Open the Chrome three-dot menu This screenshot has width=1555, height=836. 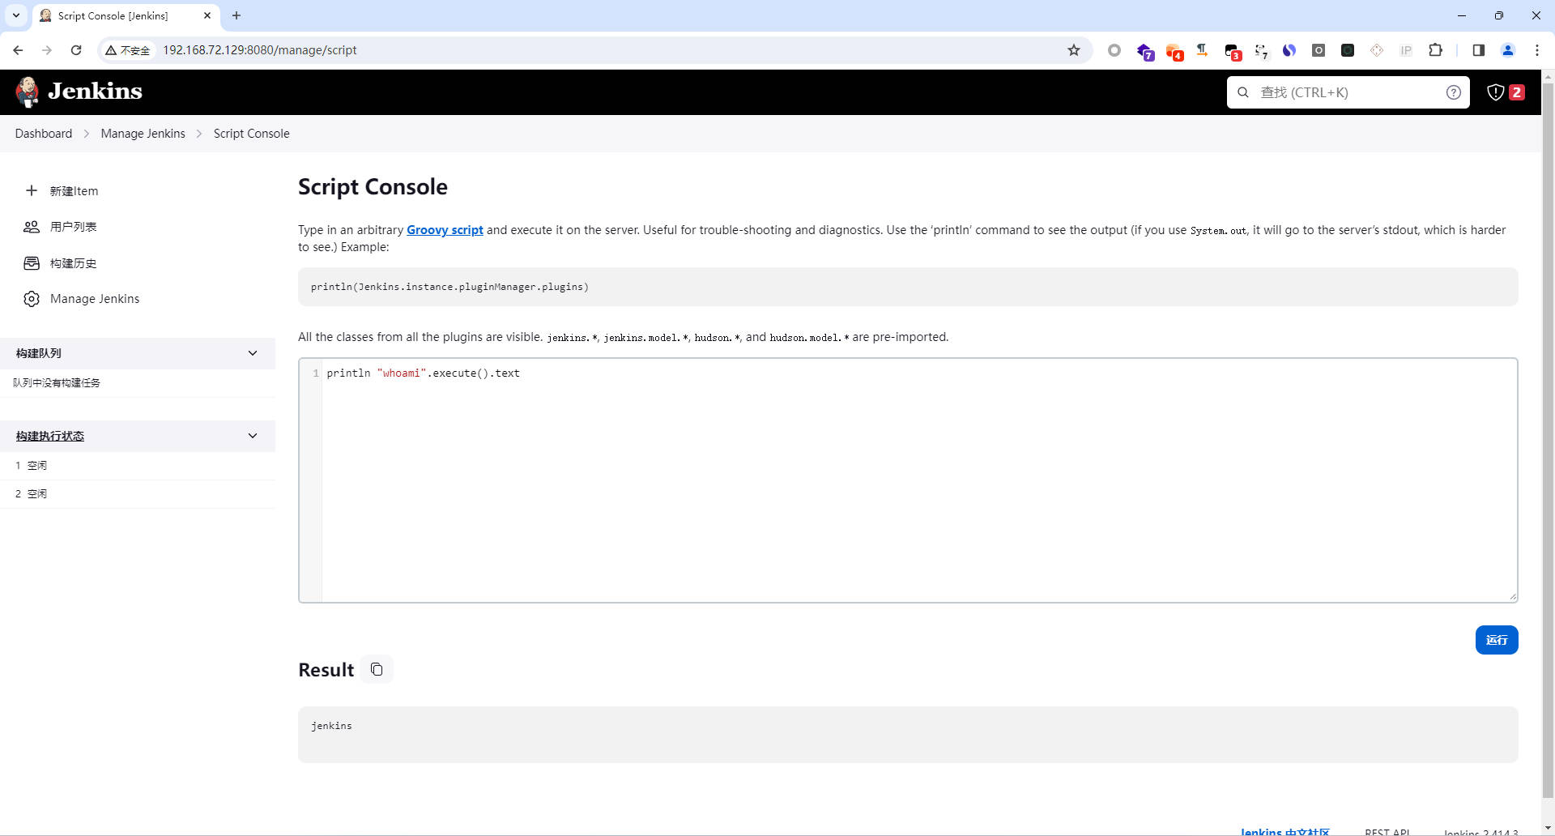point(1537,50)
